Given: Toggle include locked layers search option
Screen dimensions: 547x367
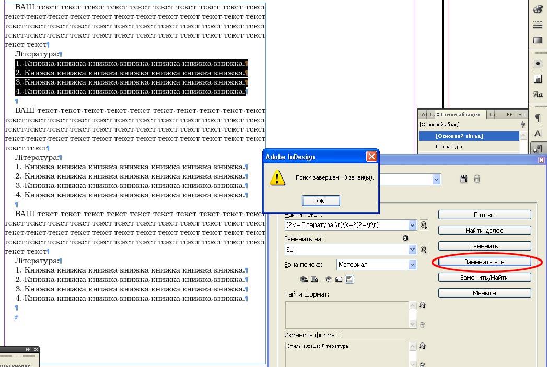Looking at the screenshot, I should coord(304,279).
